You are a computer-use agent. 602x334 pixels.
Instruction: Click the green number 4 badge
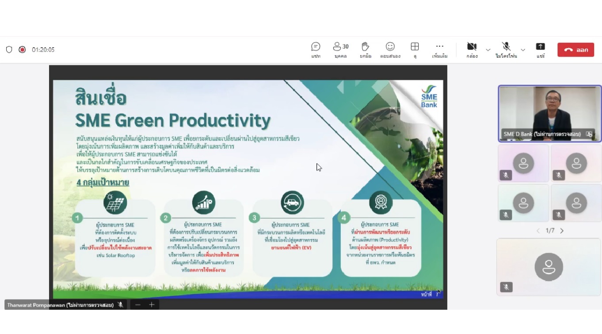click(x=343, y=218)
